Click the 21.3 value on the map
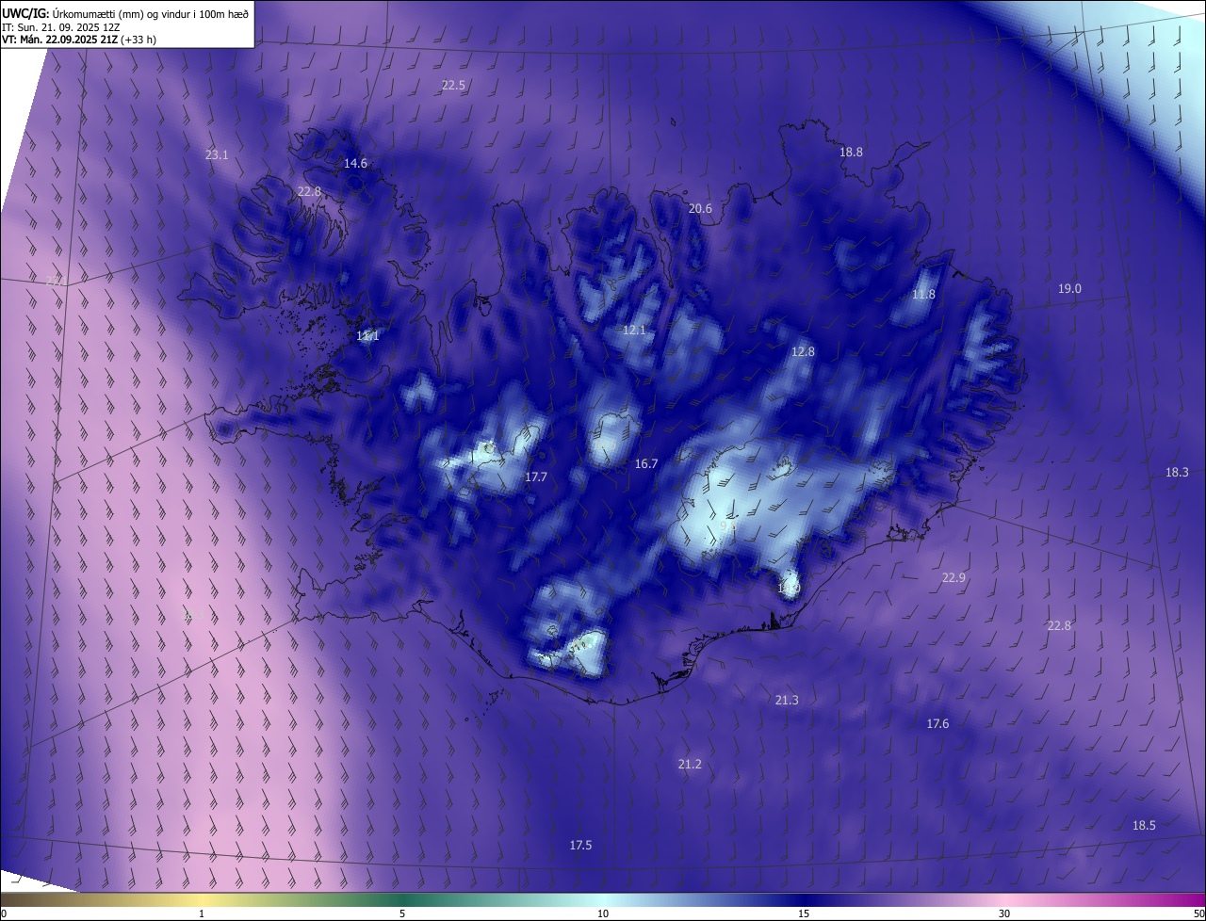 pos(787,700)
